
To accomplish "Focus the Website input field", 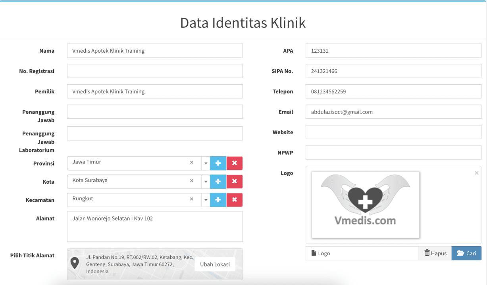I will (x=393, y=132).
